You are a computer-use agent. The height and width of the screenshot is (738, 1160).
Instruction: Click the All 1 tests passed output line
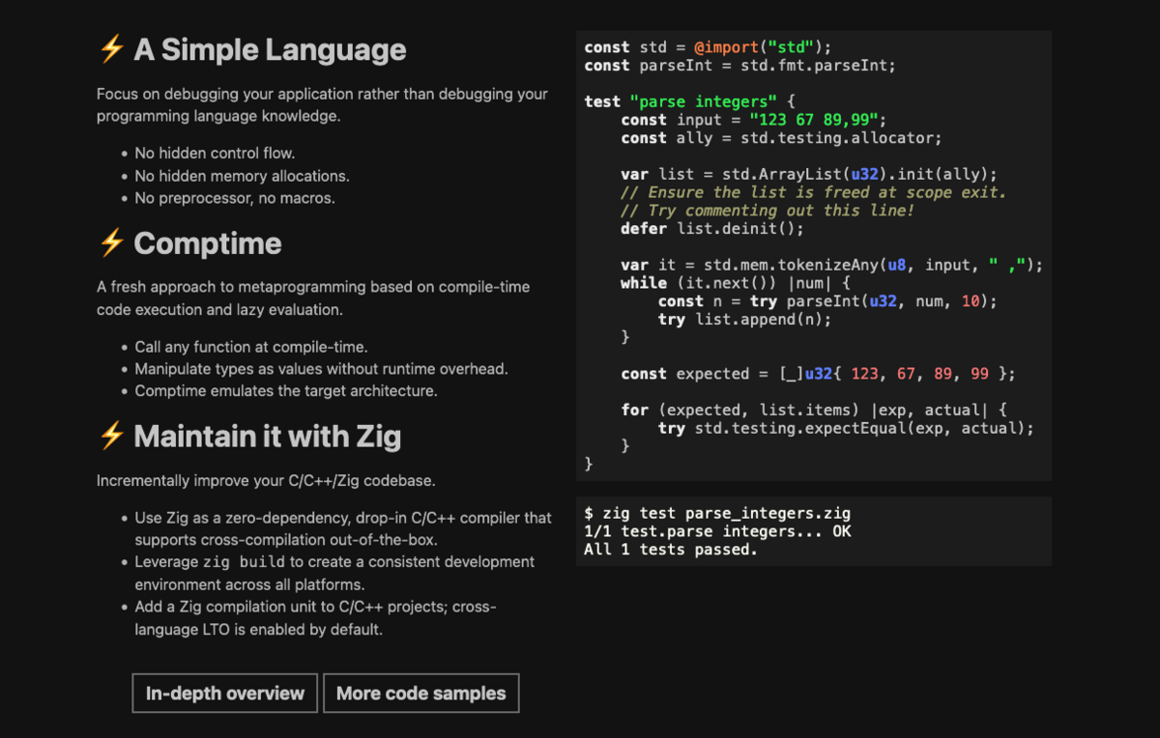pyautogui.click(x=671, y=550)
